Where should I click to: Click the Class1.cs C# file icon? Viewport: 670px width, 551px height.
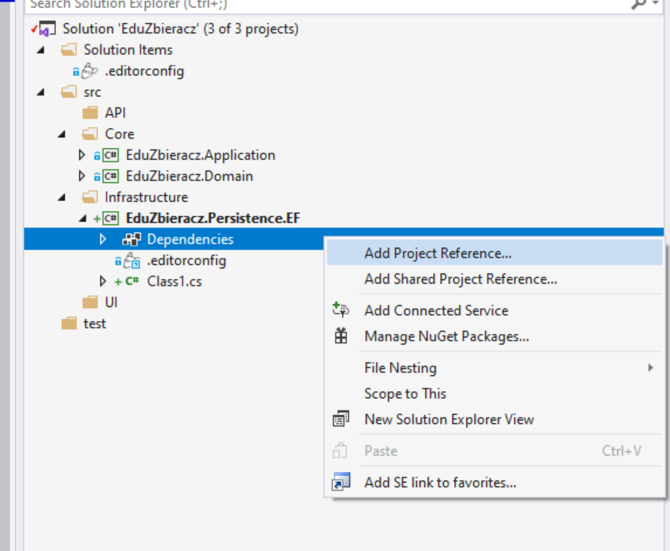point(132,281)
